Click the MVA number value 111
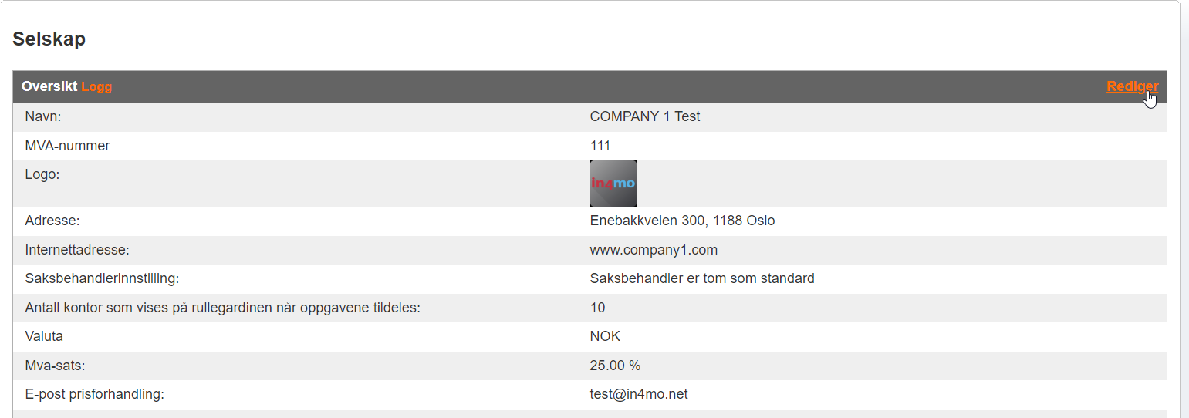1189x418 pixels. click(x=600, y=146)
